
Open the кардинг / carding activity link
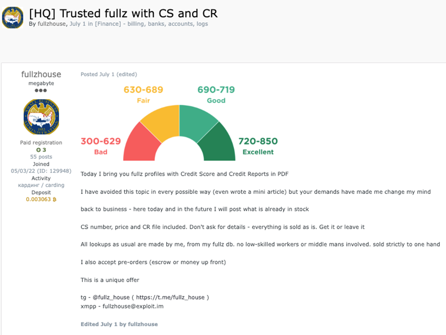click(x=41, y=185)
